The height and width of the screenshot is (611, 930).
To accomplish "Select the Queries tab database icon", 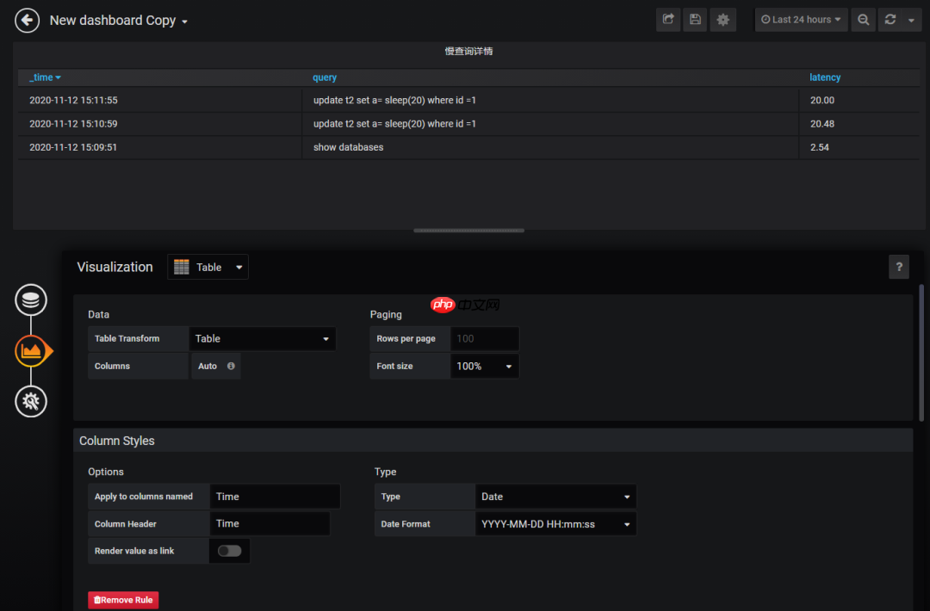I will (x=31, y=299).
